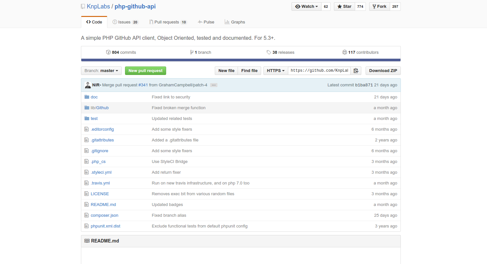Open 'Use StyleCI Bridge' commit message
This screenshot has width=487, height=264.
coord(170,161)
